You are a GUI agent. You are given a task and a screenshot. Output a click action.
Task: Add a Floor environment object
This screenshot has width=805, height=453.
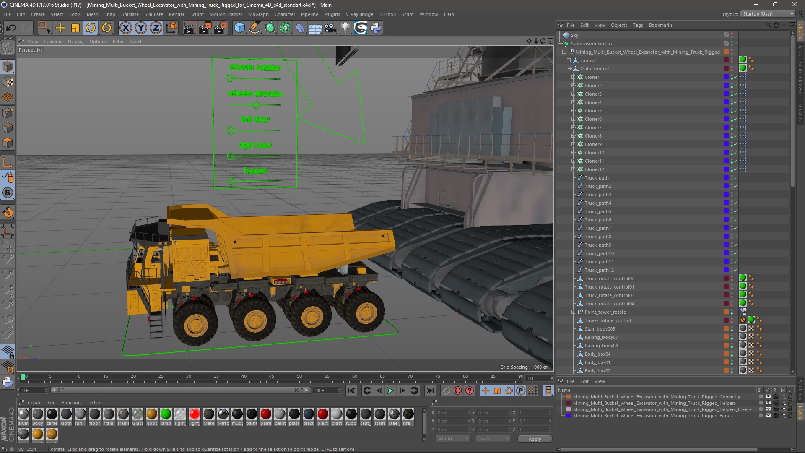coord(315,28)
